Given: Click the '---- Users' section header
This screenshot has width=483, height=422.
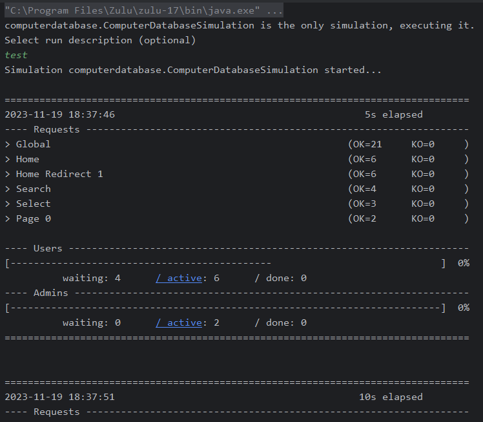Looking at the screenshot, I should [236, 248].
